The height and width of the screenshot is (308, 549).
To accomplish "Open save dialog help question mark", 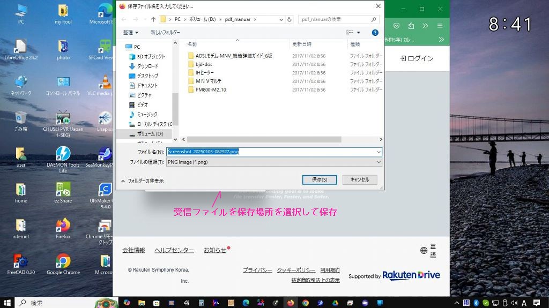I will tap(375, 33).
